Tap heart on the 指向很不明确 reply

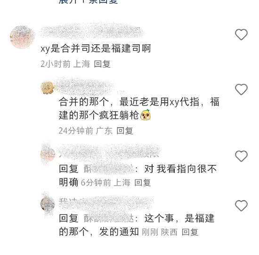241,156
